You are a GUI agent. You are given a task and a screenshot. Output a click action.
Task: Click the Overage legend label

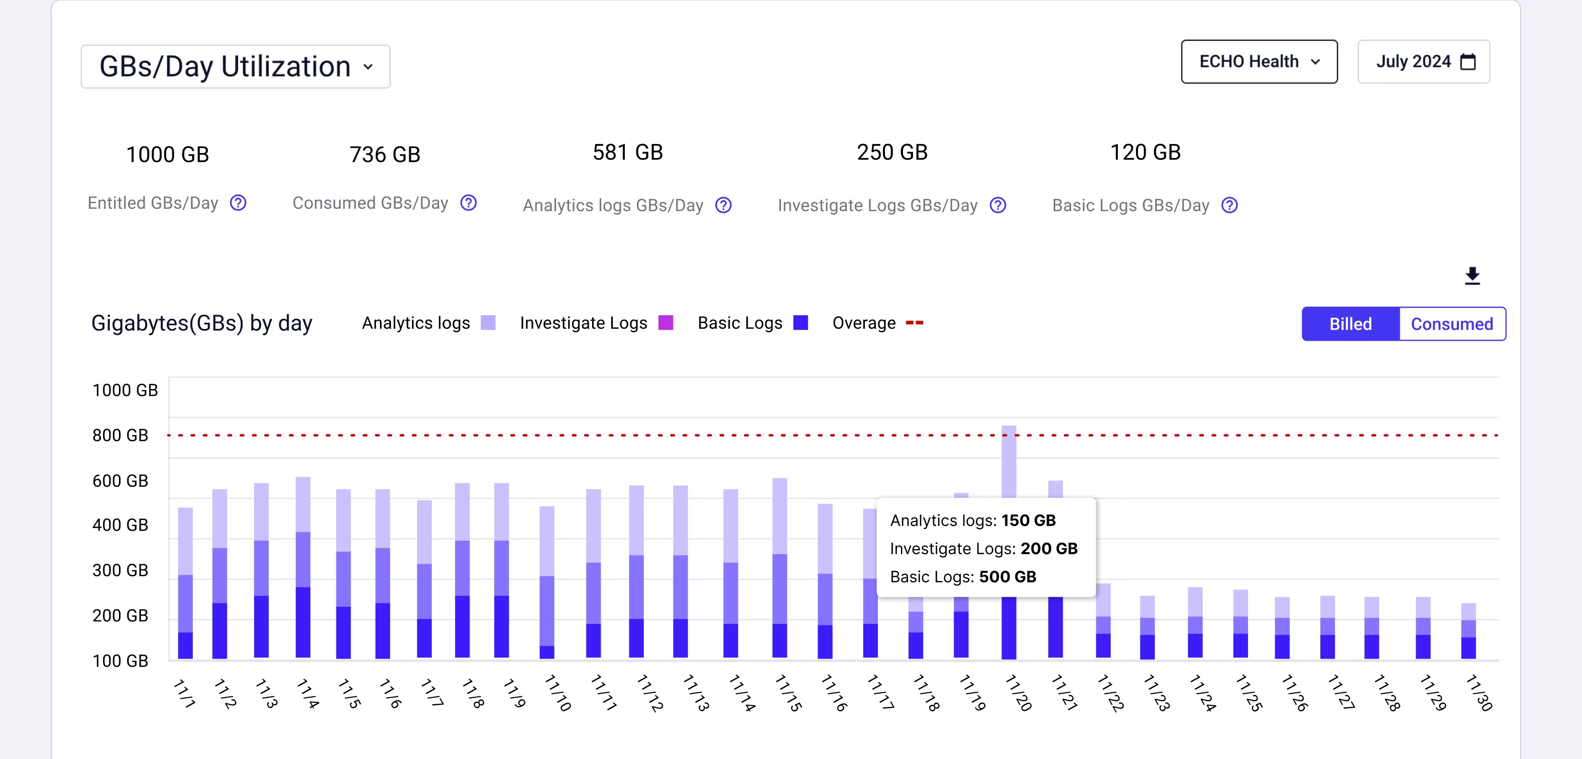click(863, 323)
